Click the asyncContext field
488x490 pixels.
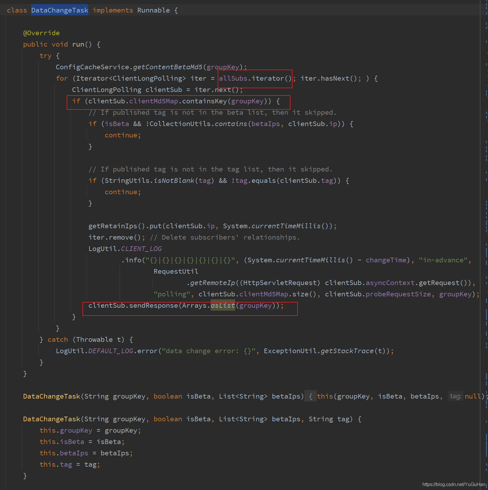coord(390,283)
